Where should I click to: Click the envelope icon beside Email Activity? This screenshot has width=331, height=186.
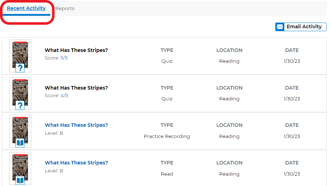click(280, 27)
